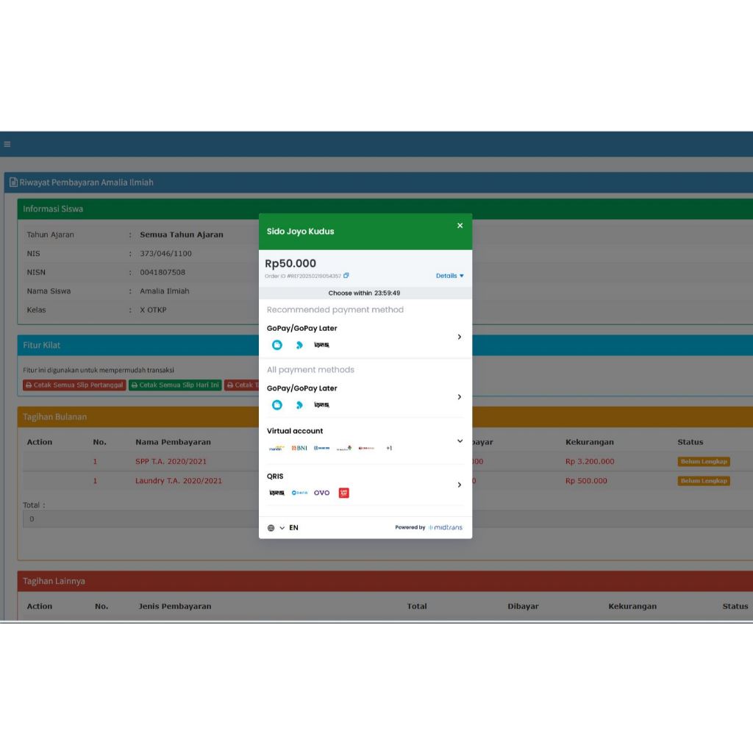Click the OVO wallet logo
753x753 pixels.
[322, 493]
